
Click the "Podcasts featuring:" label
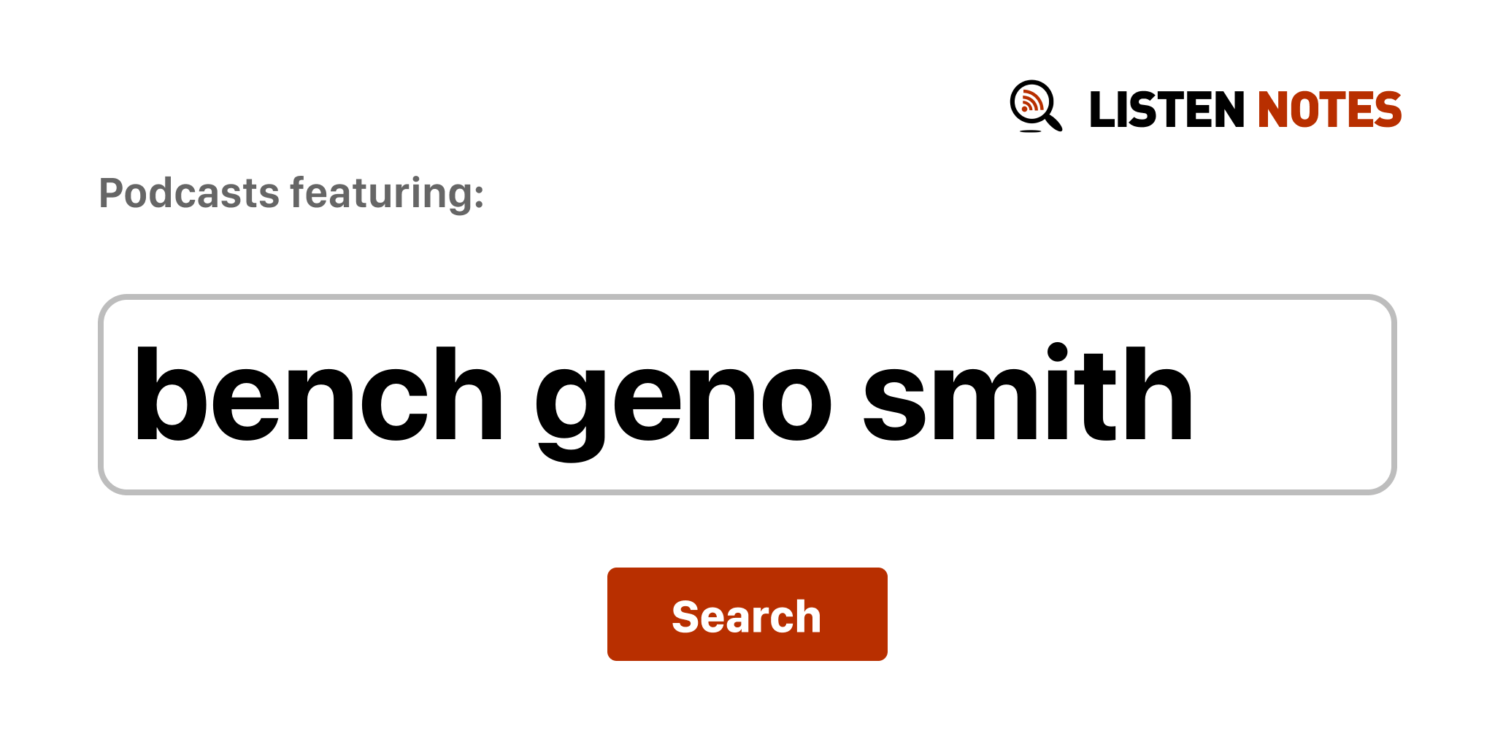(x=291, y=193)
